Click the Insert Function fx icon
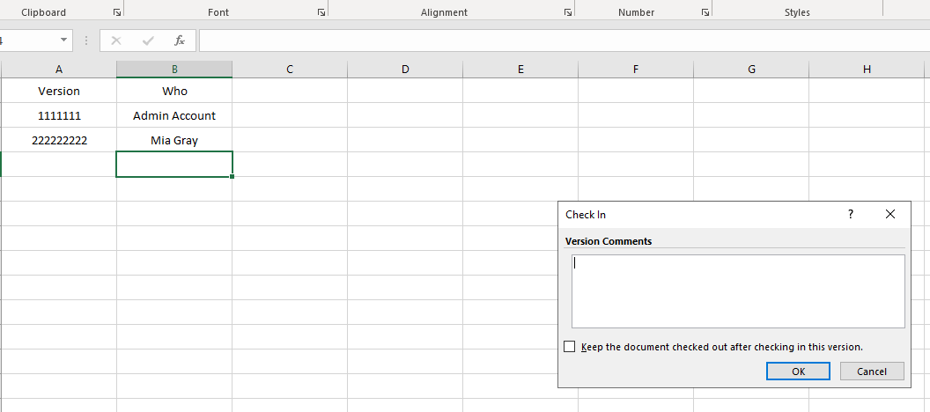930x412 pixels. tap(180, 40)
